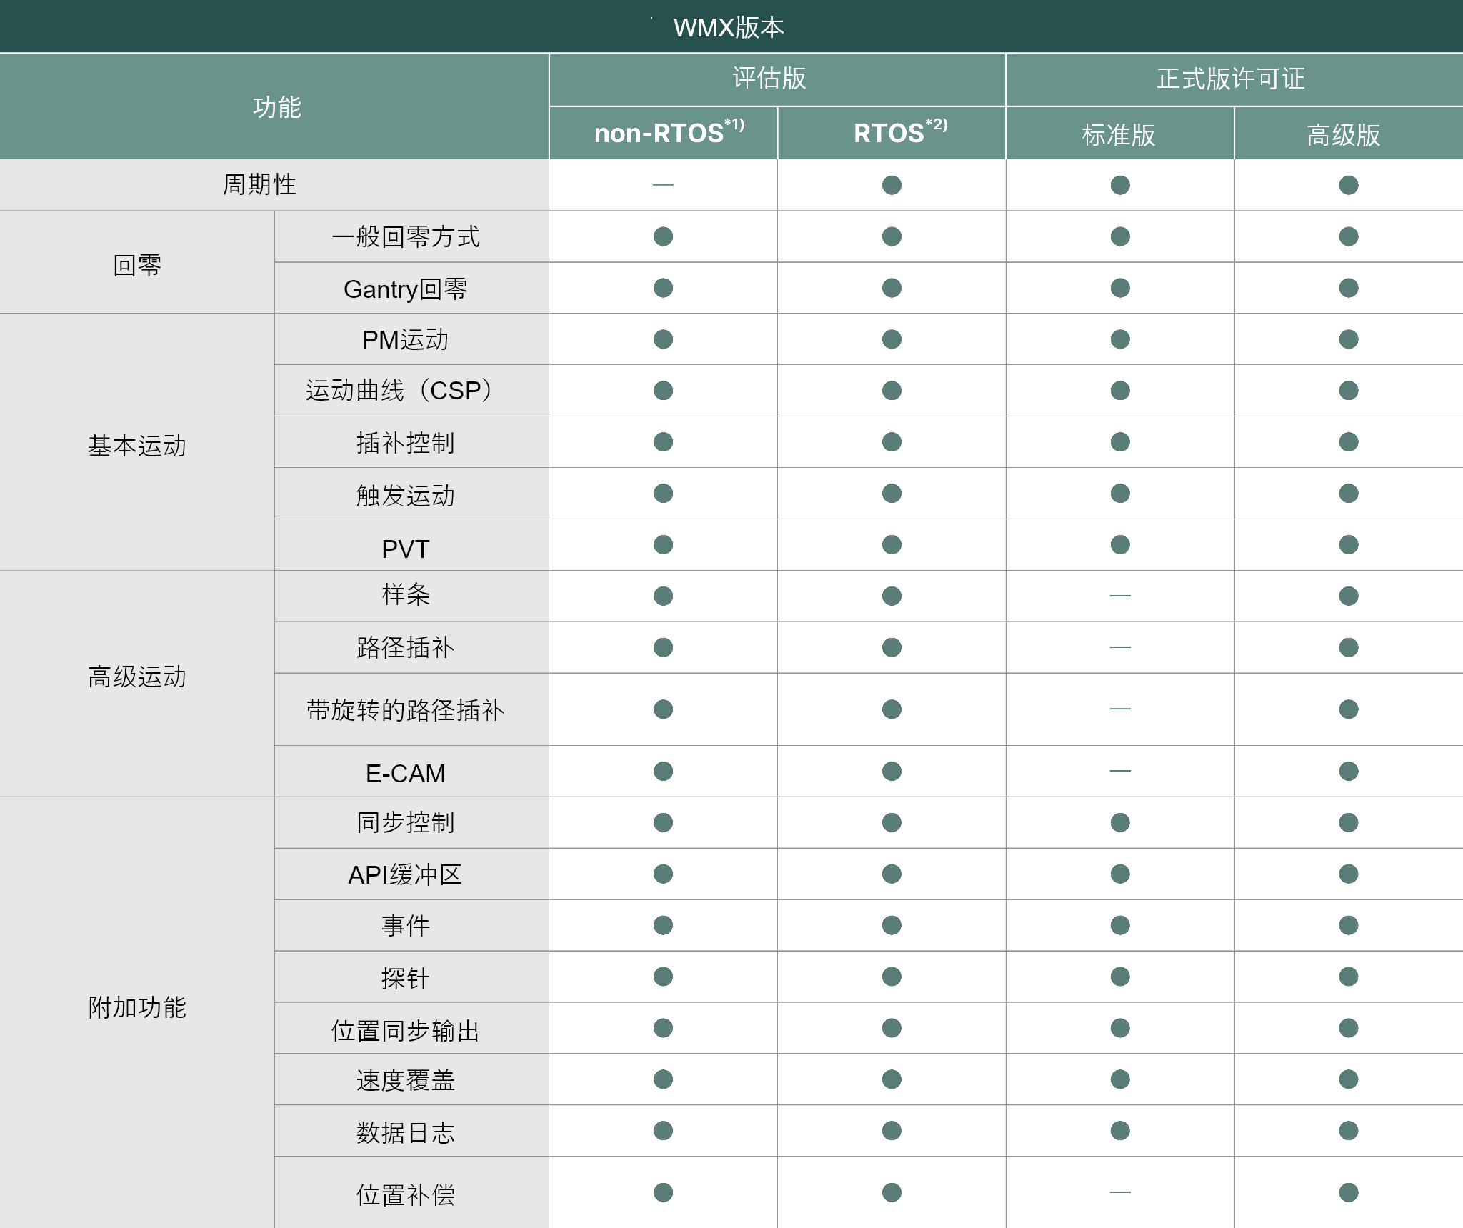Select the Gantry回零 row label

click(x=411, y=288)
